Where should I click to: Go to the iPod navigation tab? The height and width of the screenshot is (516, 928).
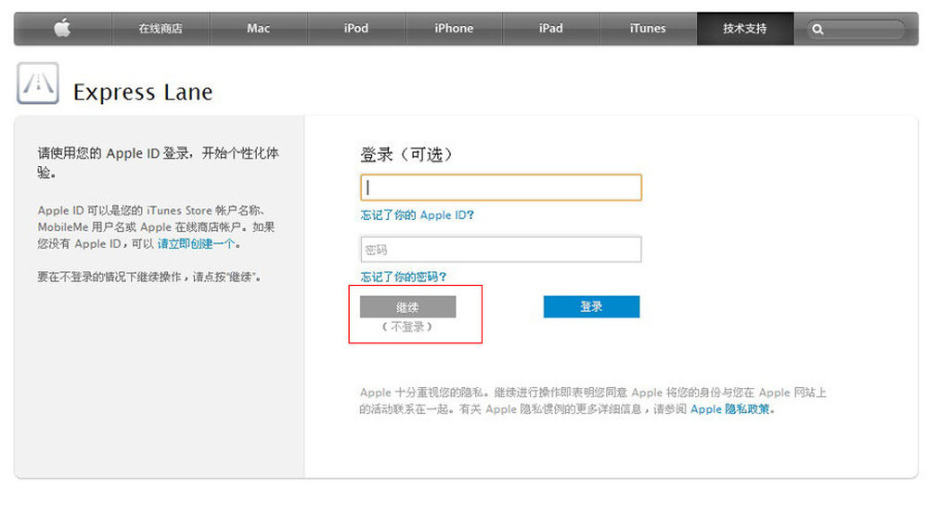pos(355,29)
